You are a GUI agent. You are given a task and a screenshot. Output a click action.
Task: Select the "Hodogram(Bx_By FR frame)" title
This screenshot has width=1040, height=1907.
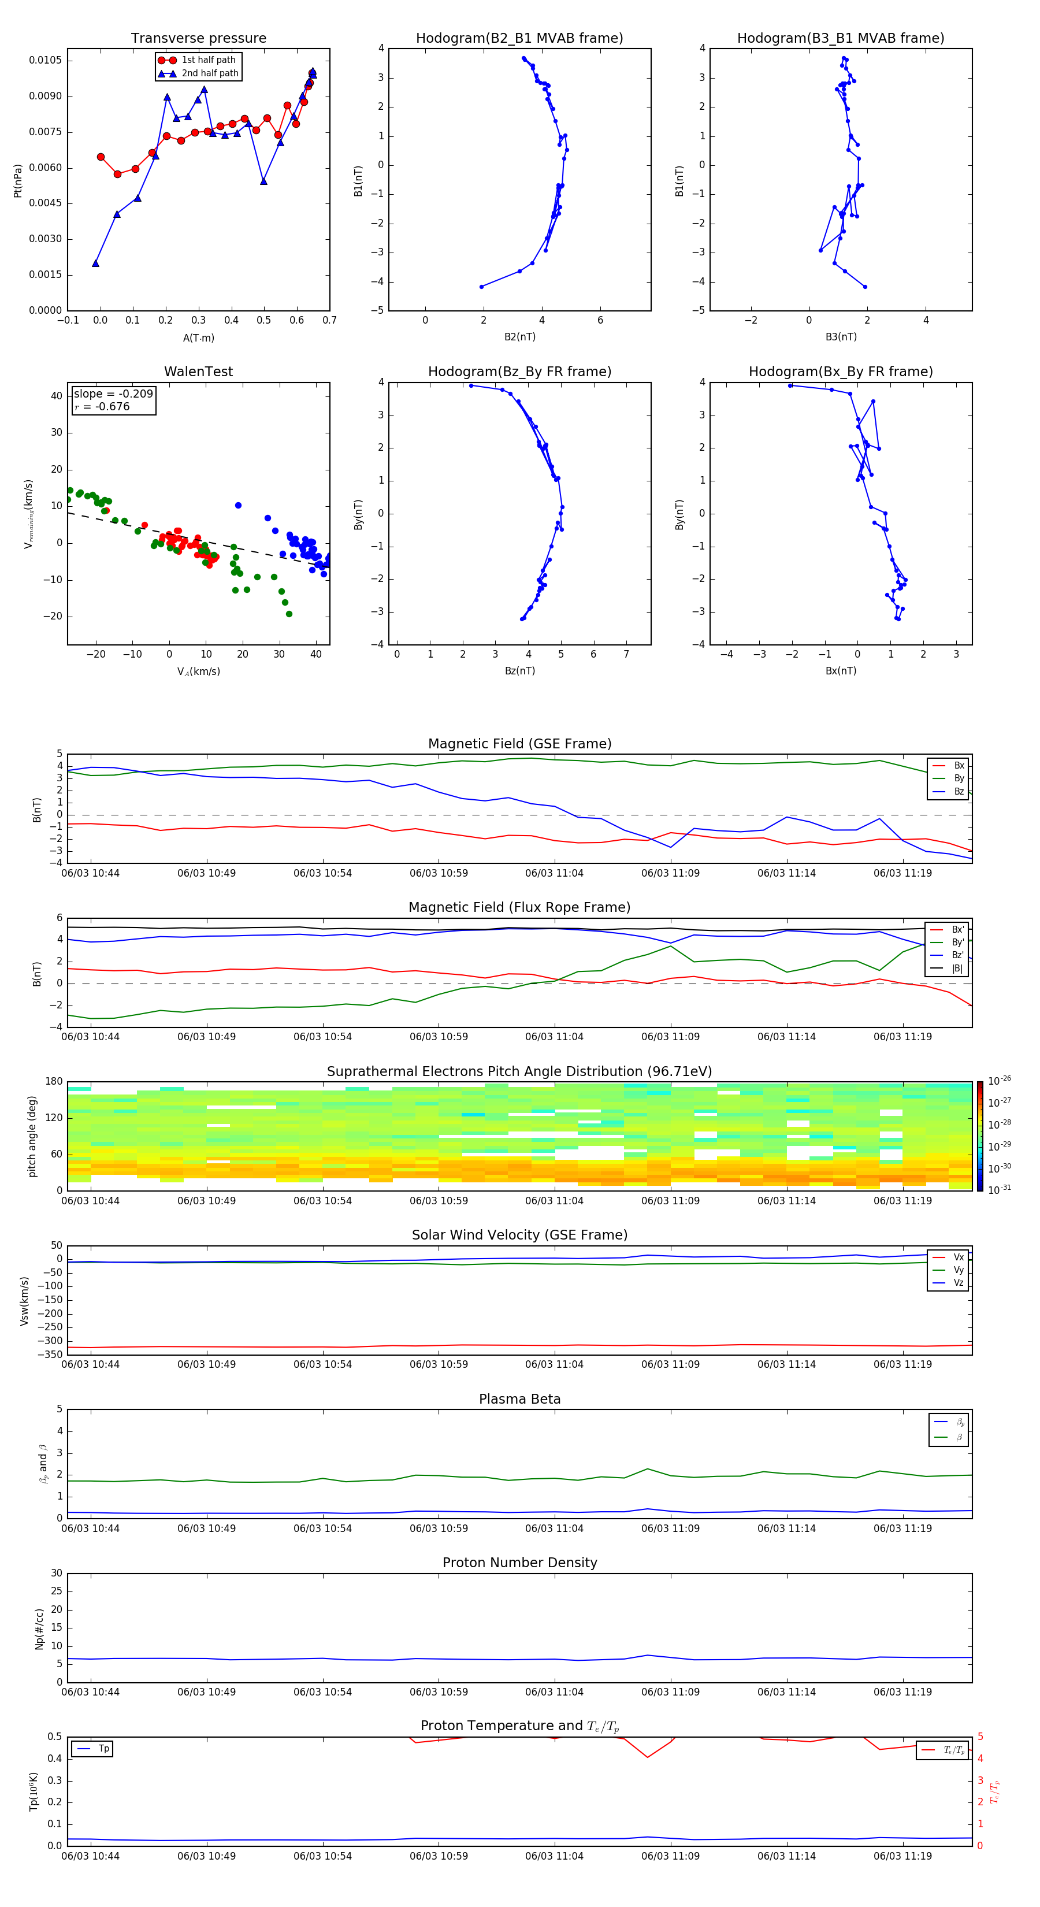click(x=841, y=372)
